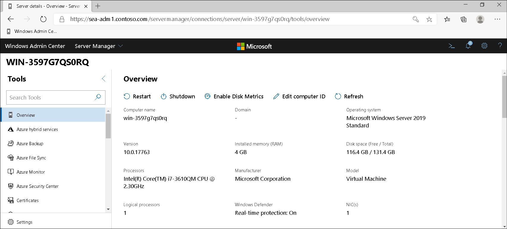This screenshot has width=507, height=229.
Task: Click the site lock icon
Action: tap(62, 19)
